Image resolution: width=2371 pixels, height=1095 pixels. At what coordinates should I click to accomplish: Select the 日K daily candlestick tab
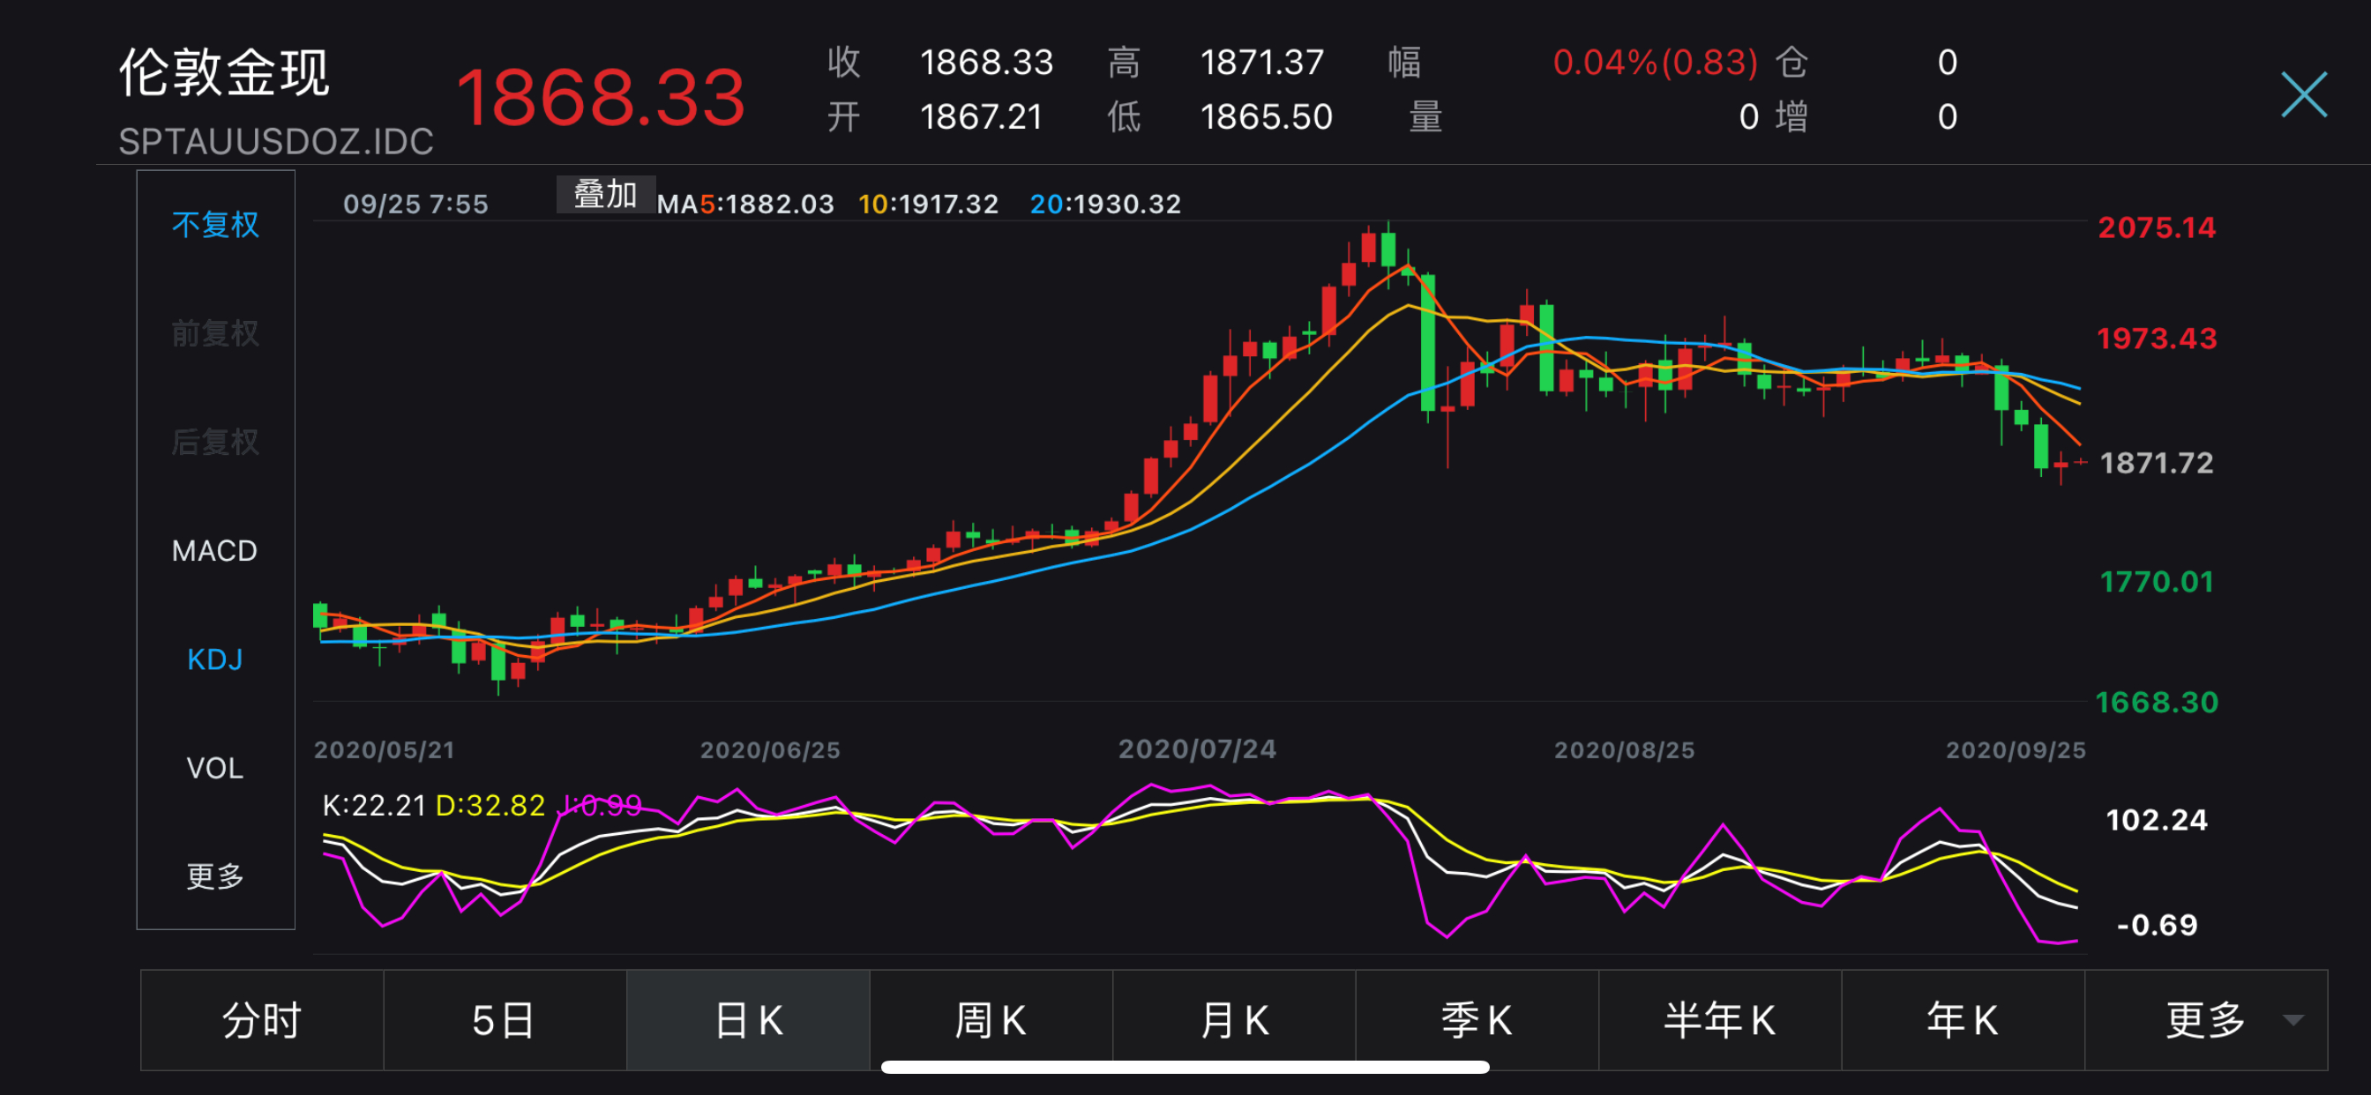tap(748, 1019)
